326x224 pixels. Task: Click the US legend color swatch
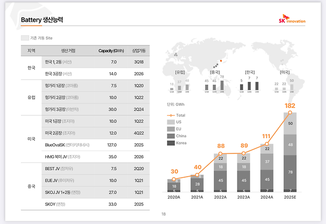[171, 122]
